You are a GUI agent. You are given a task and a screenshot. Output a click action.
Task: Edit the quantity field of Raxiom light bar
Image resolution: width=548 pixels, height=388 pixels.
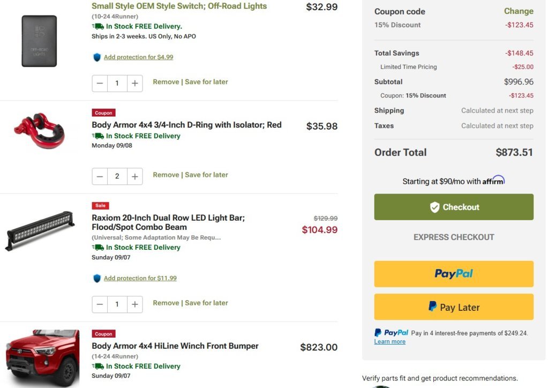point(117,304)
